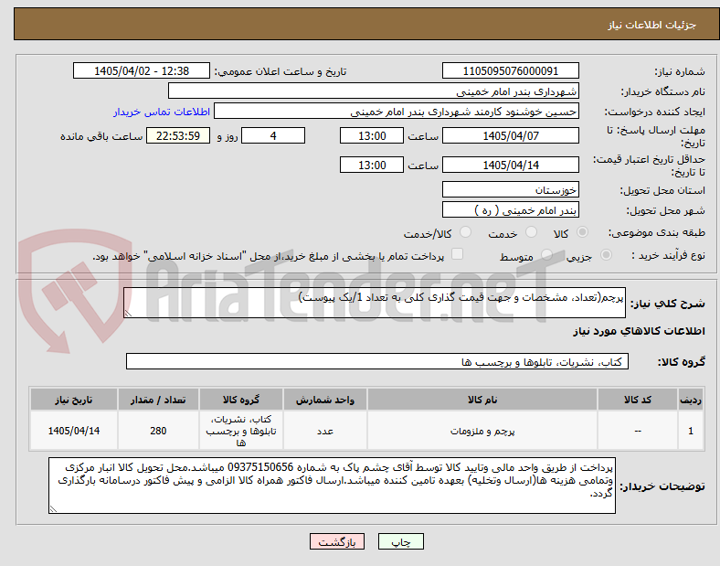Image resolution: width=720 pixels, height=566 pixels.
Task: Click the item name cell پرچم و ملزومات
Action: click(x=482, y=431)
